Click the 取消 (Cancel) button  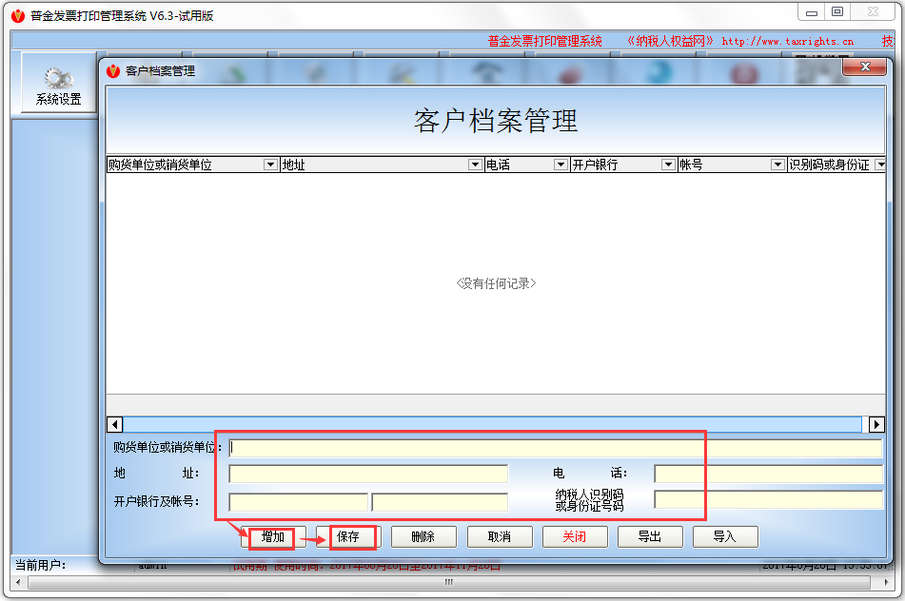coord(499,536)
